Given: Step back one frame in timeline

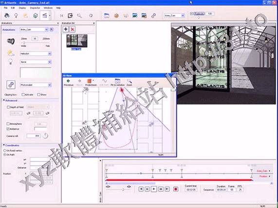Looking at the screenshot, I should click(147, 189).
